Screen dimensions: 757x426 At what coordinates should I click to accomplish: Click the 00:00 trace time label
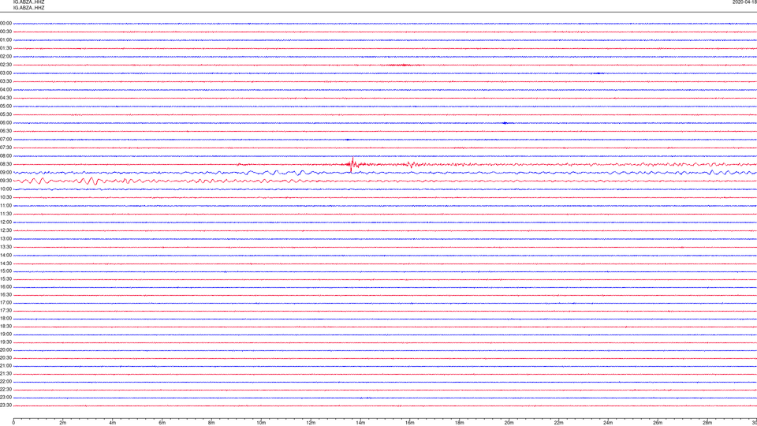(6, 23)
